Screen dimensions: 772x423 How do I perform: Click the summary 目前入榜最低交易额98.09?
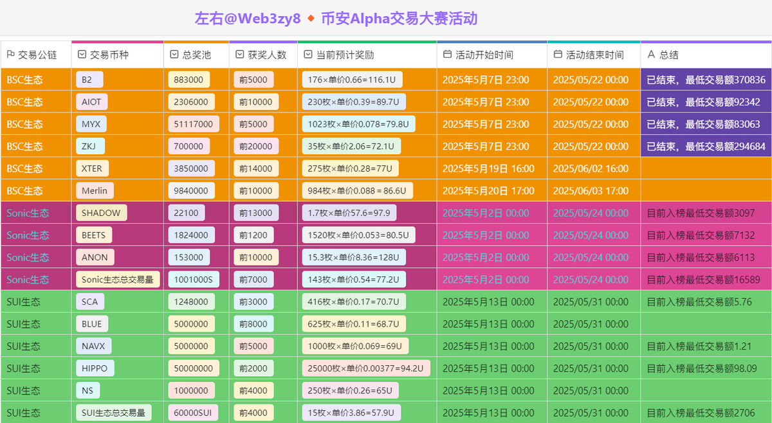(x=702, y=368)
